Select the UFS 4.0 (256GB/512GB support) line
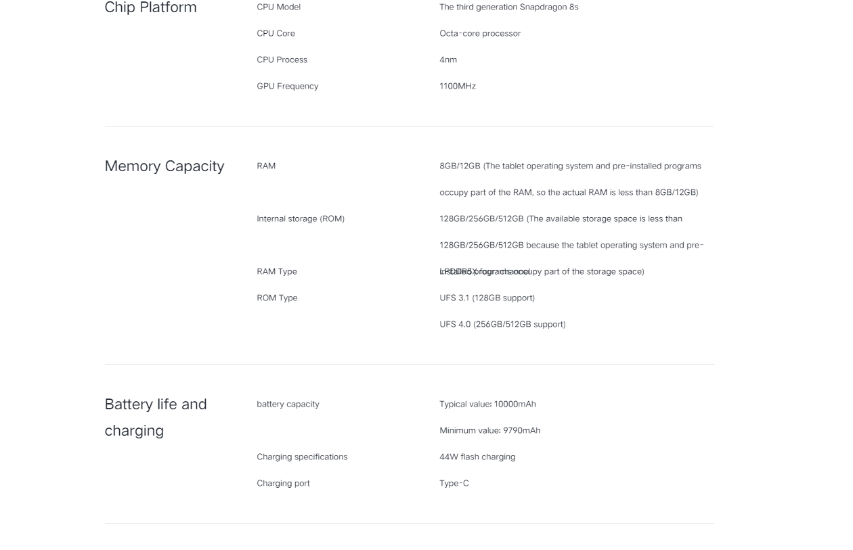 pos(502,324)
